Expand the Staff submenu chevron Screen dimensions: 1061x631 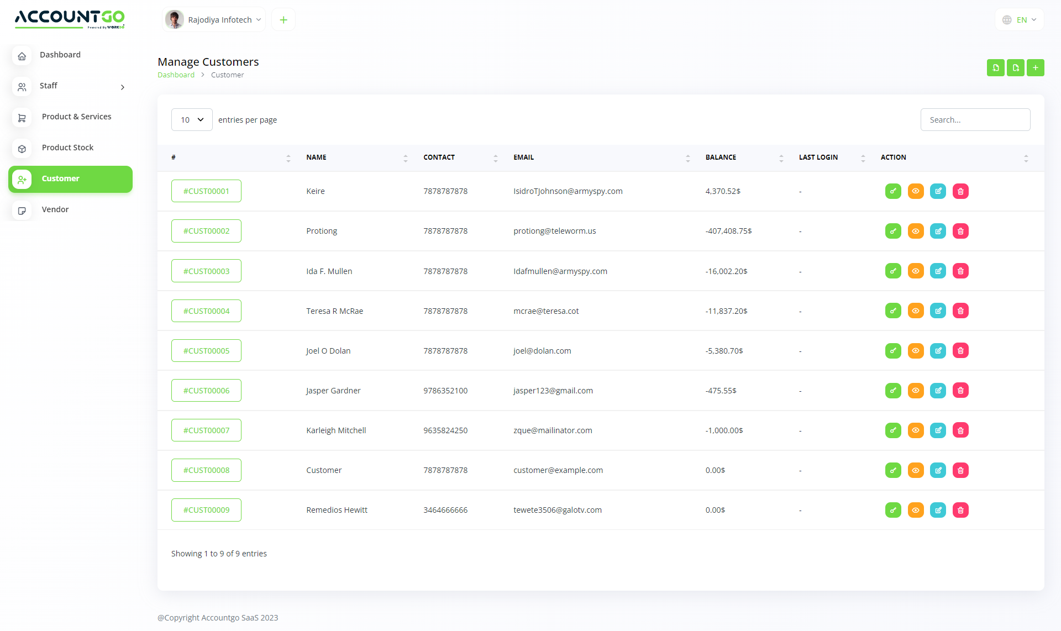click(x=123, y=87)
